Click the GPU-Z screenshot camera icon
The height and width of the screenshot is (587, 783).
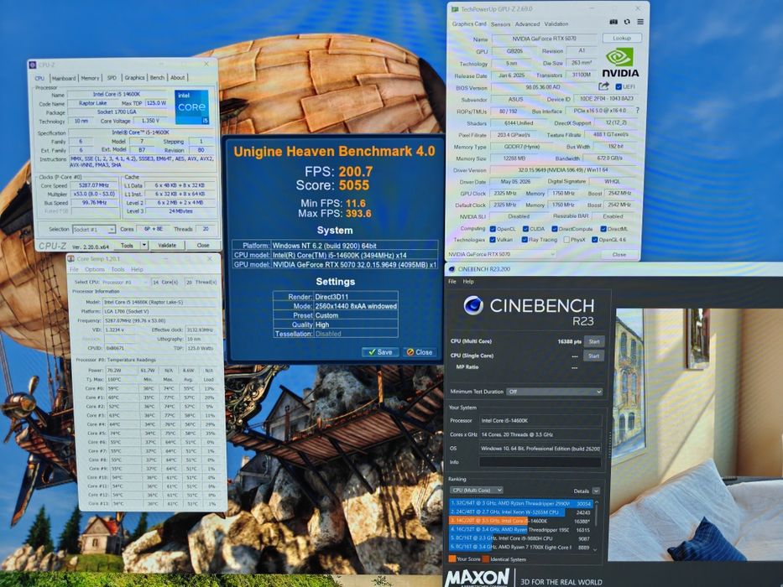[x=613, y=22]
